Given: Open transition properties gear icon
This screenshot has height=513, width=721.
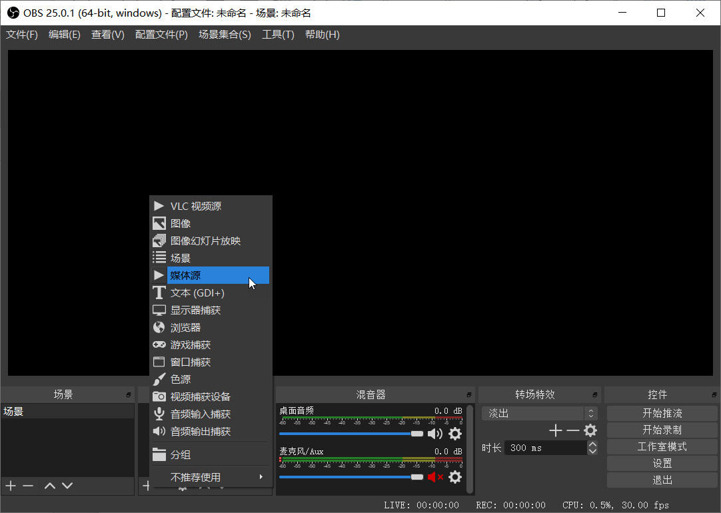Looking at the screenshot, I should [x=590, y=430].
